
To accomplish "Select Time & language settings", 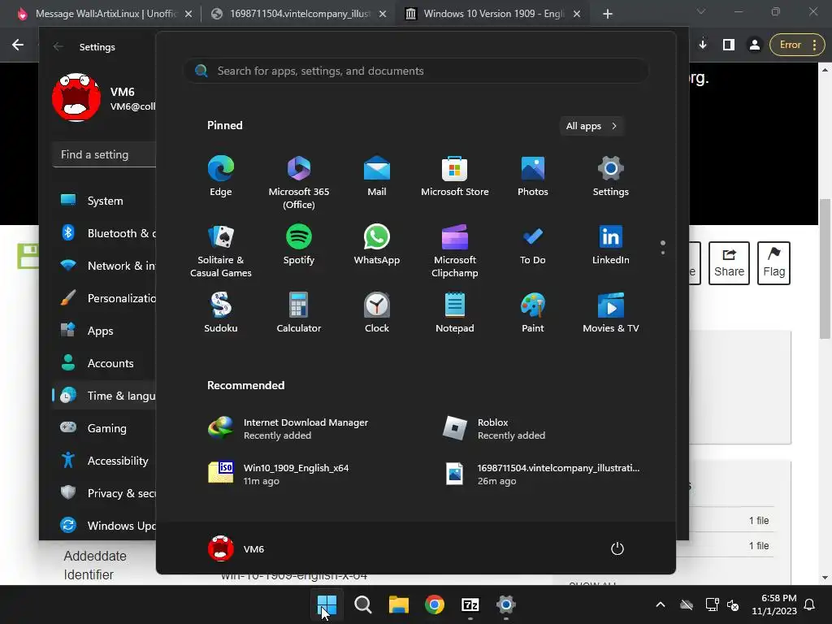I will tap(105, 396).
